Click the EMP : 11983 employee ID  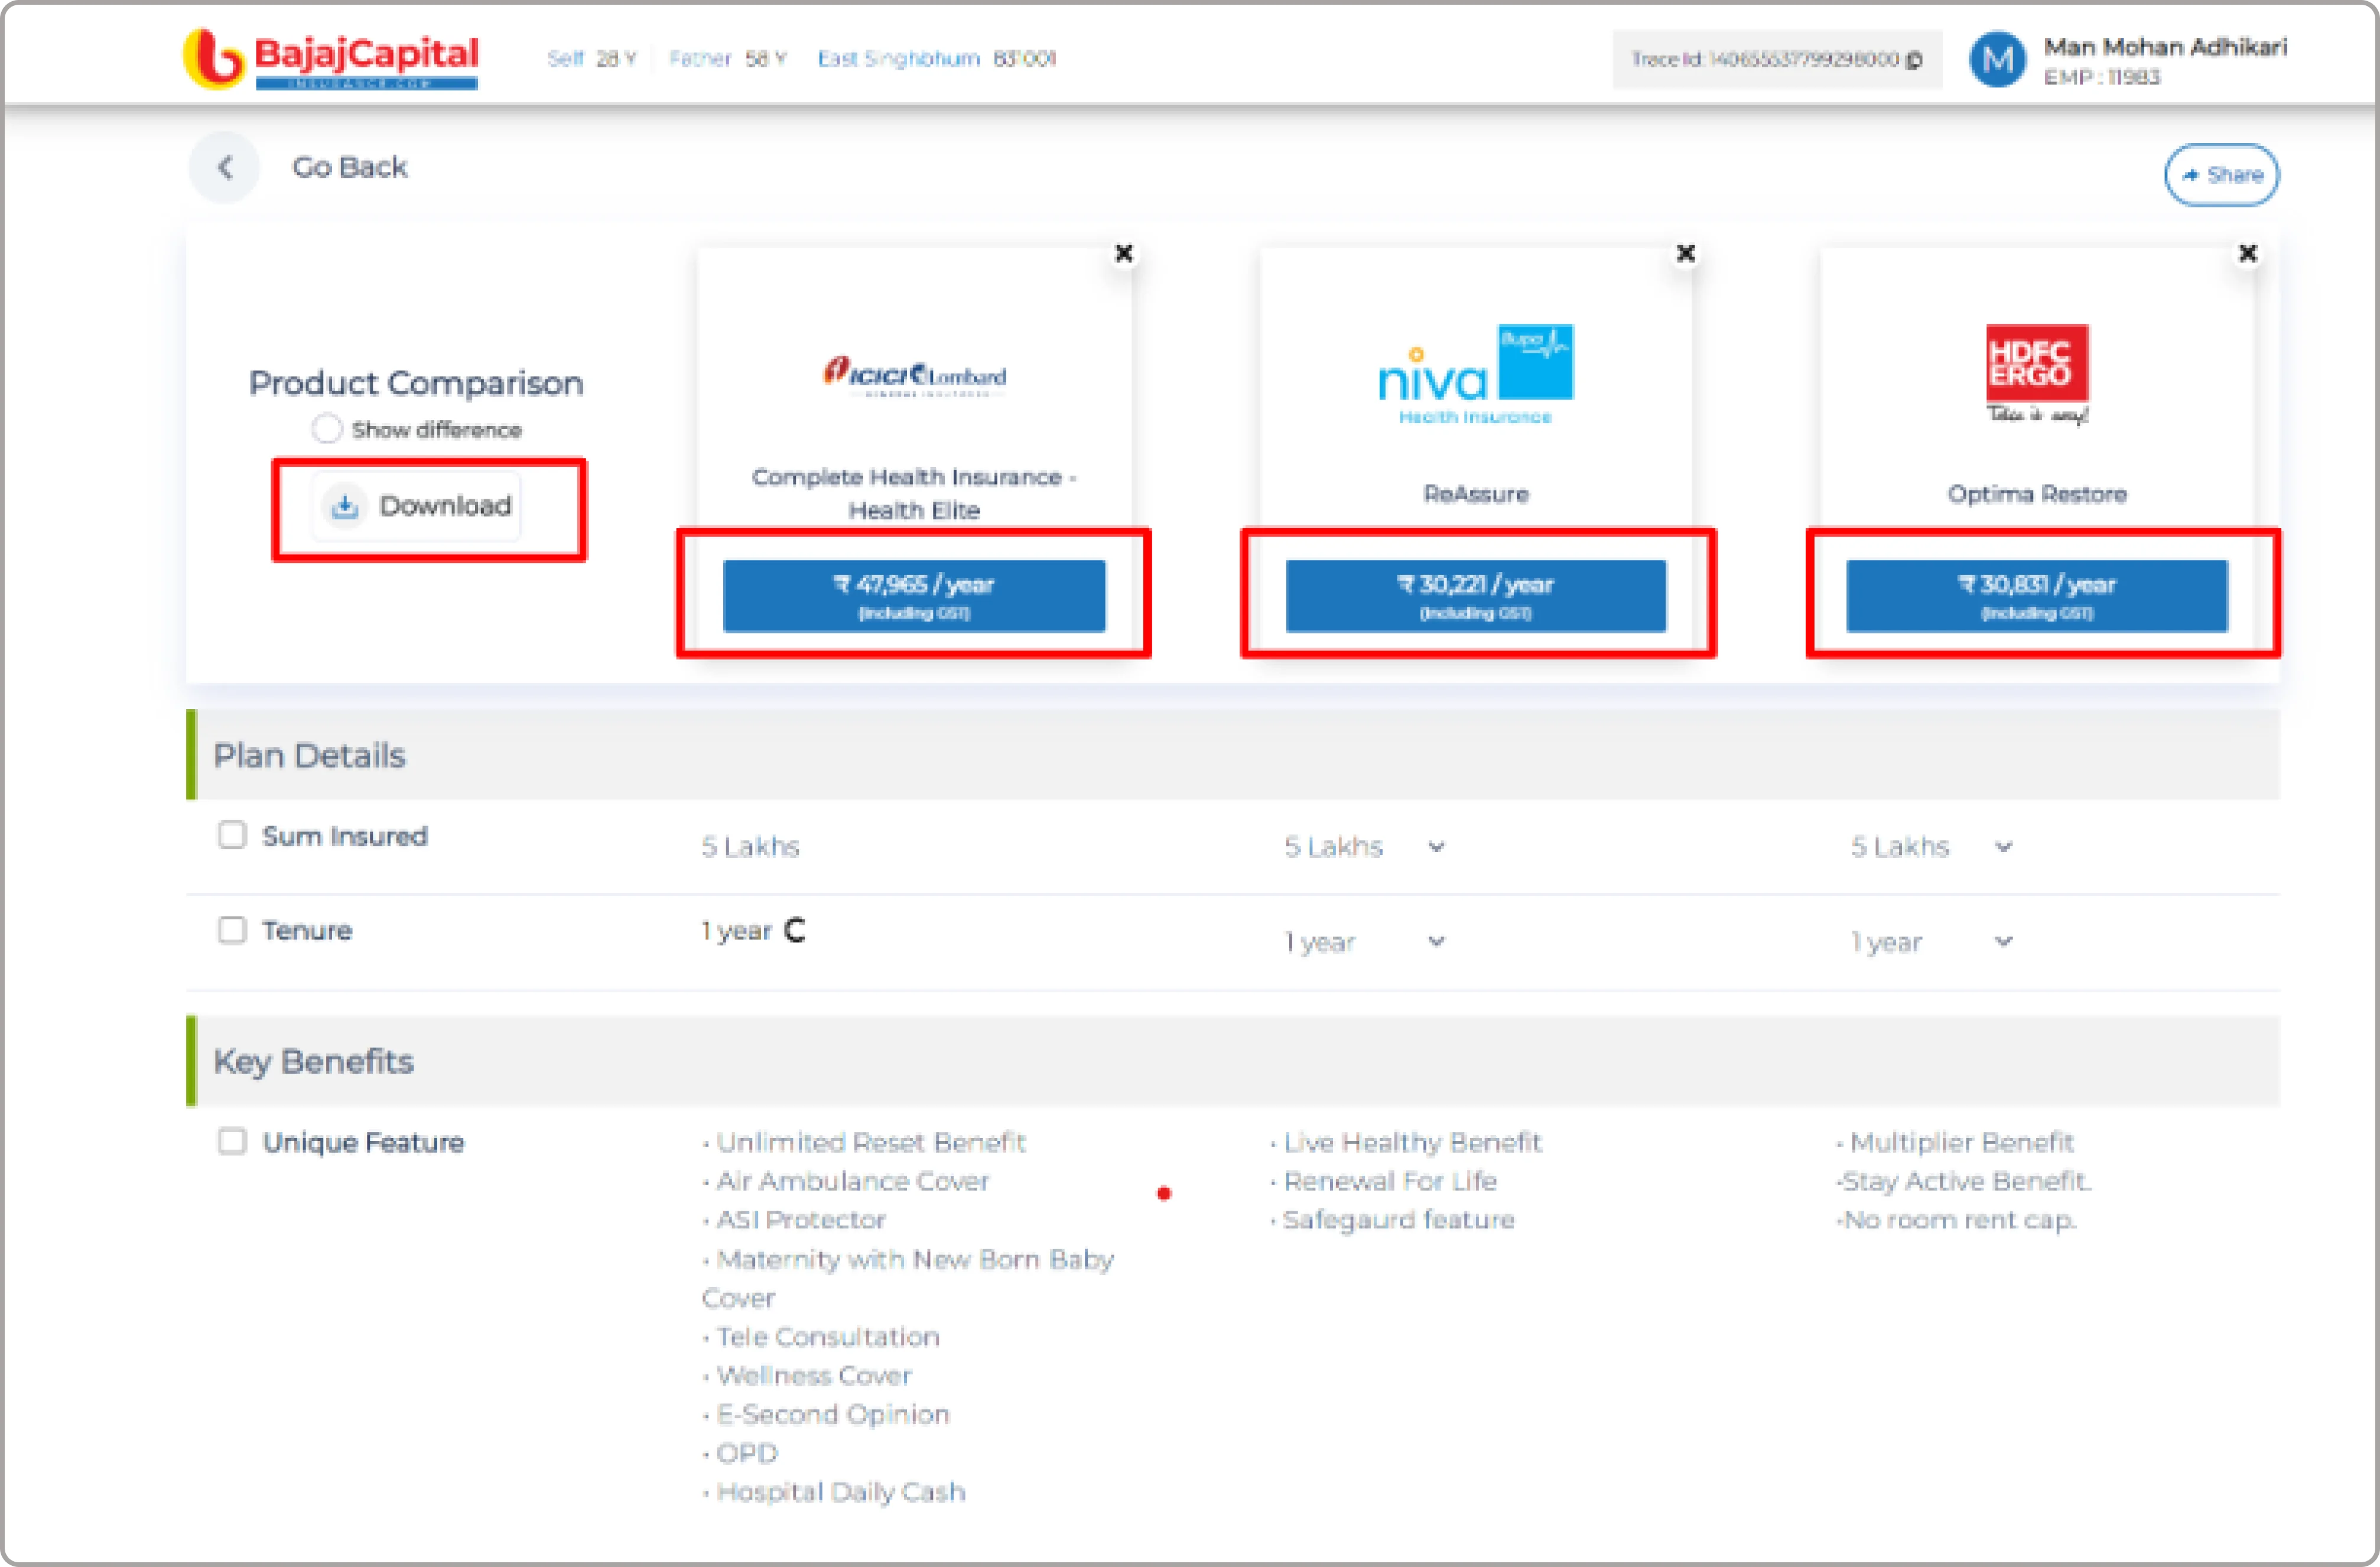(x=2102, y=77)
